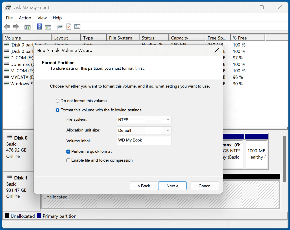Click the forward navigation arrow in the toolbar
Screen dimensions: 290x230
pyautogui.click(x=15, y=26)
